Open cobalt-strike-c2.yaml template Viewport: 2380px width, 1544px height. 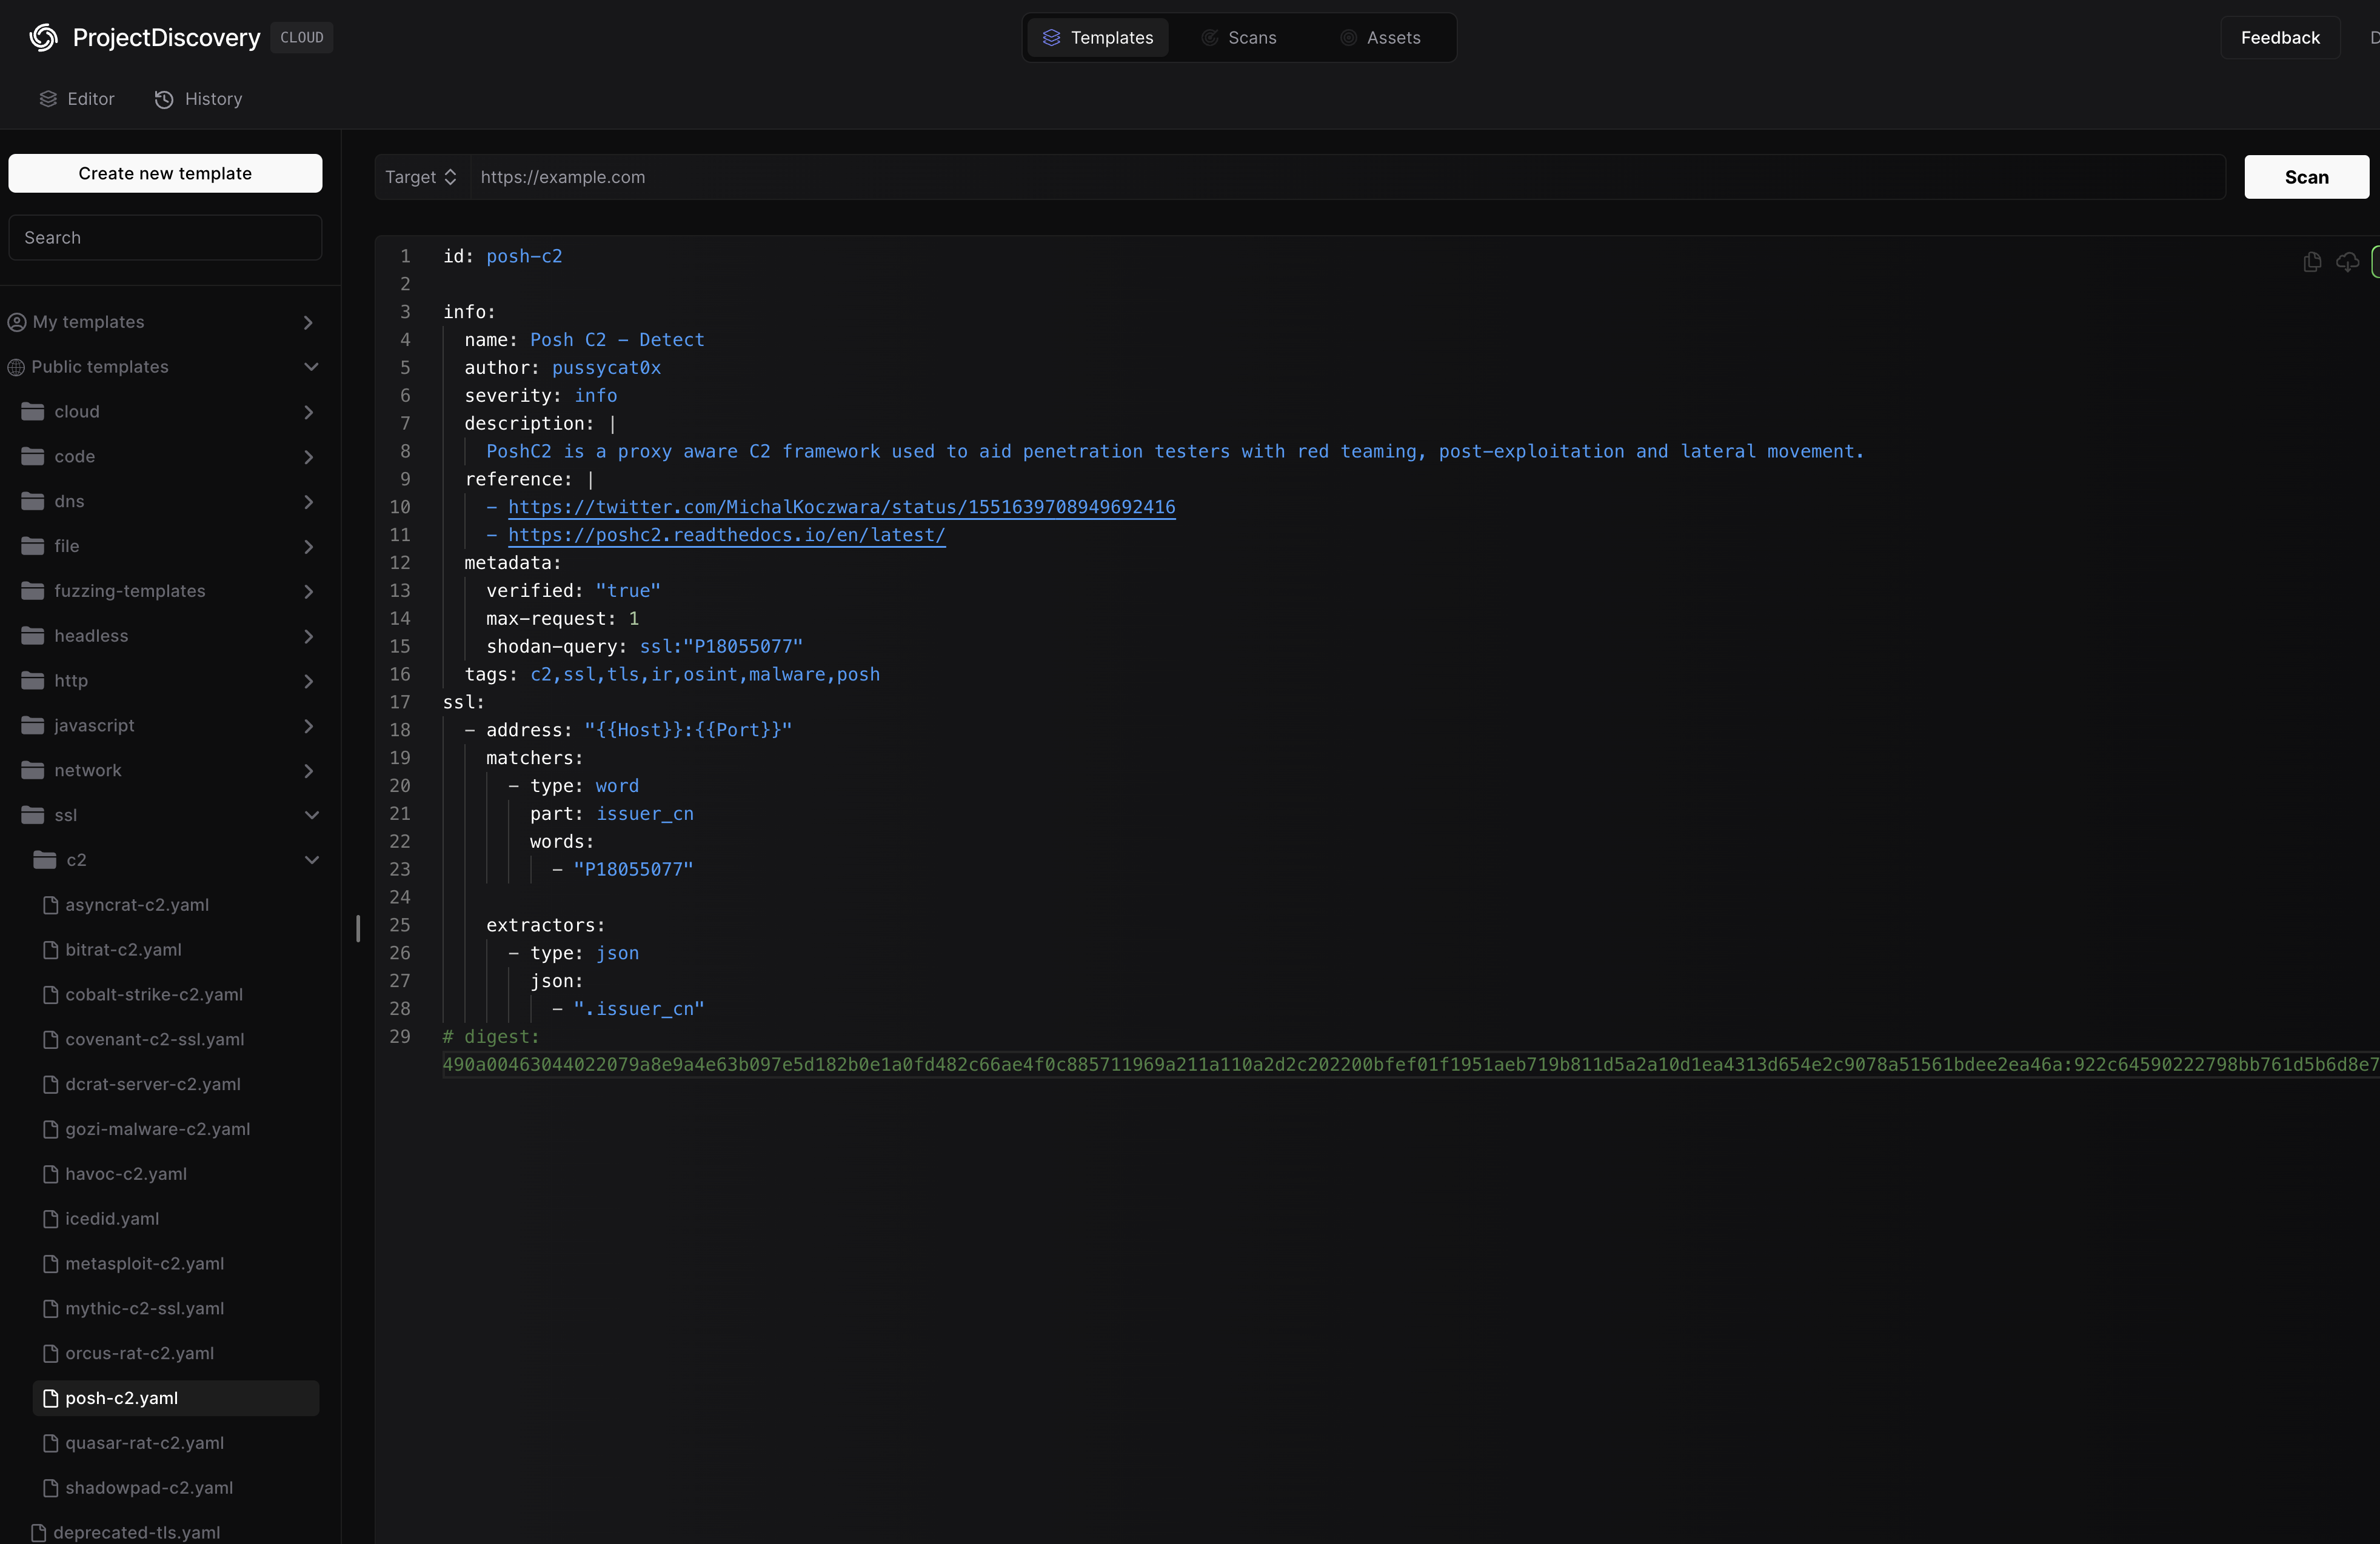click(x=154, y=994)
